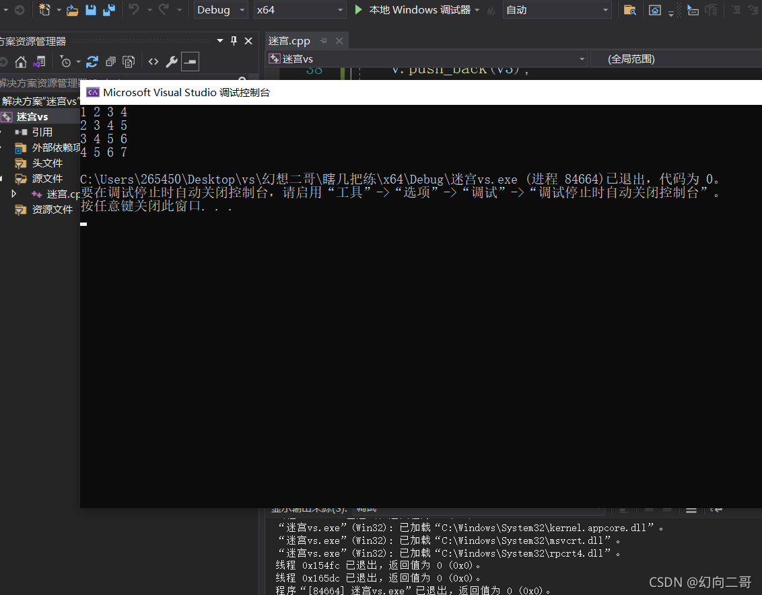Select the 资源文件 folder node
The height and width of the screenshot is (595, 762).
(x=53, y=210)
